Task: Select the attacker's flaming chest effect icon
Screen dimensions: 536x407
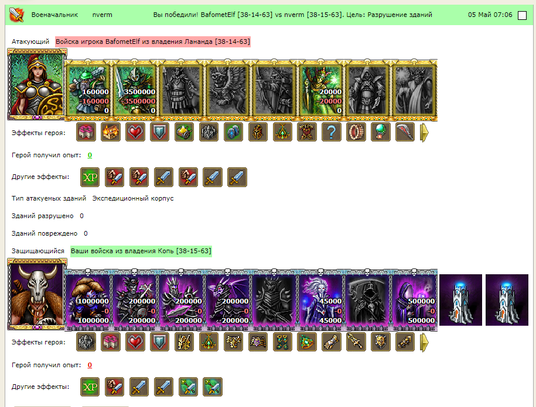Action: pyautogui.click(x=110, y=132)
